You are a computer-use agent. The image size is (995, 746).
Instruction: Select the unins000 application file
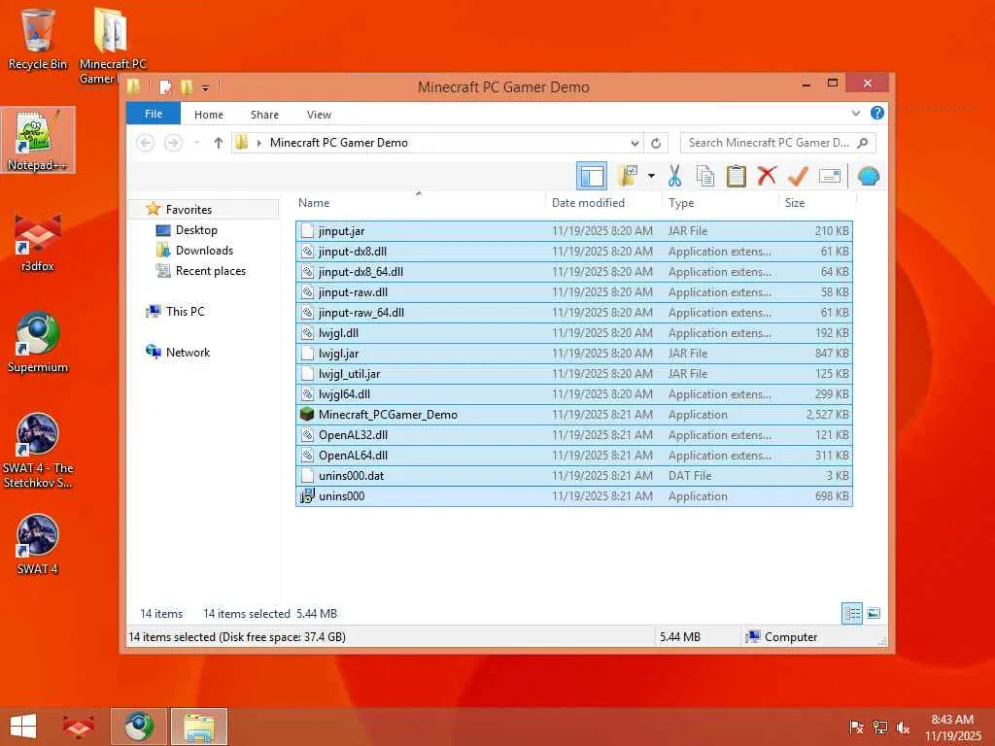[574, 496]
